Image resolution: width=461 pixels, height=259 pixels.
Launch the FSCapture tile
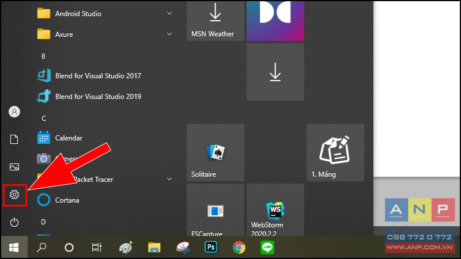point(216,210)
